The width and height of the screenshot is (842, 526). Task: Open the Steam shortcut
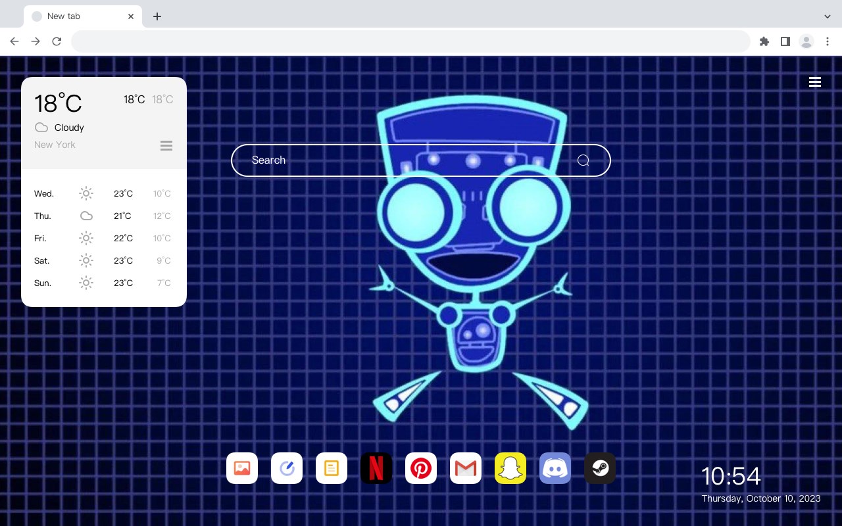[600, 468]
